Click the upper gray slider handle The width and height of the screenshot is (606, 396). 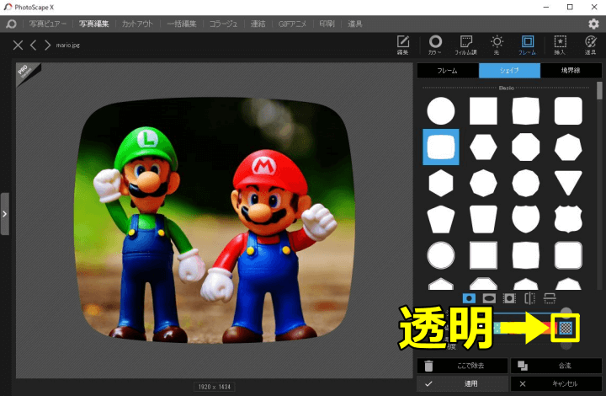pyautogui.click(x=566, y=311)
